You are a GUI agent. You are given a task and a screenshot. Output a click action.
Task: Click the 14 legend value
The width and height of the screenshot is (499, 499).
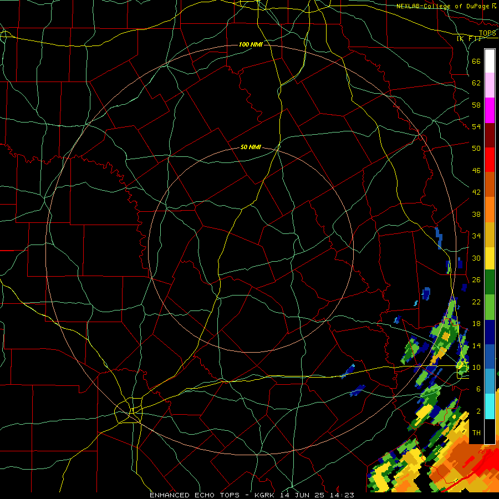(476, 345)
